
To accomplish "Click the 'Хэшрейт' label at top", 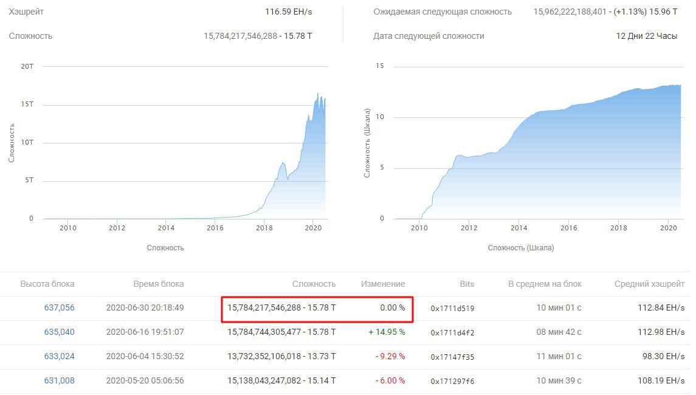I will 26,12.
